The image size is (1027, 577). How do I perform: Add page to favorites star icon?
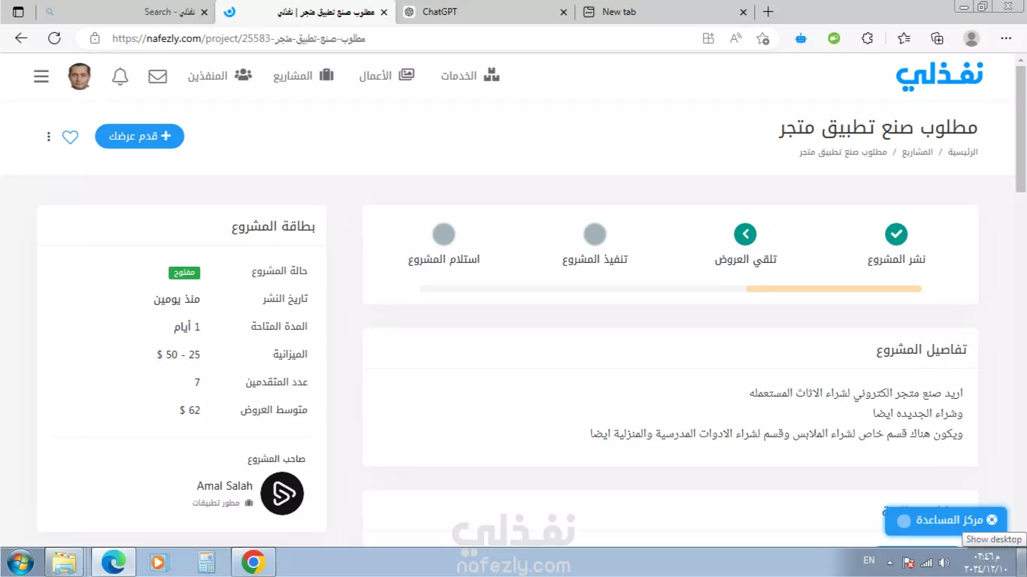(762, 38)
